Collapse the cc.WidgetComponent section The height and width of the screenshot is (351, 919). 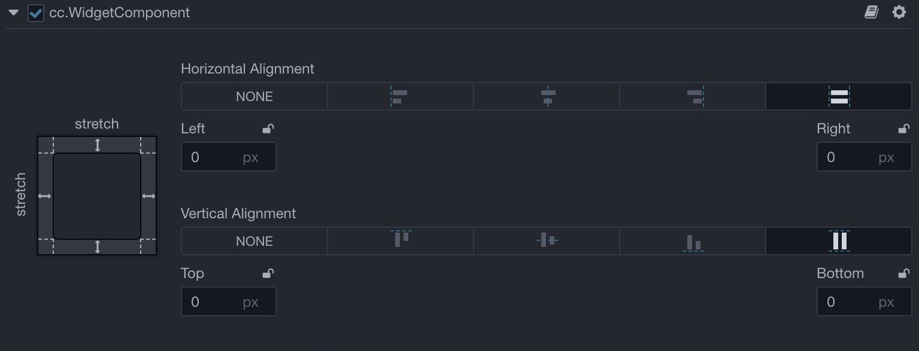pos(14,13)
